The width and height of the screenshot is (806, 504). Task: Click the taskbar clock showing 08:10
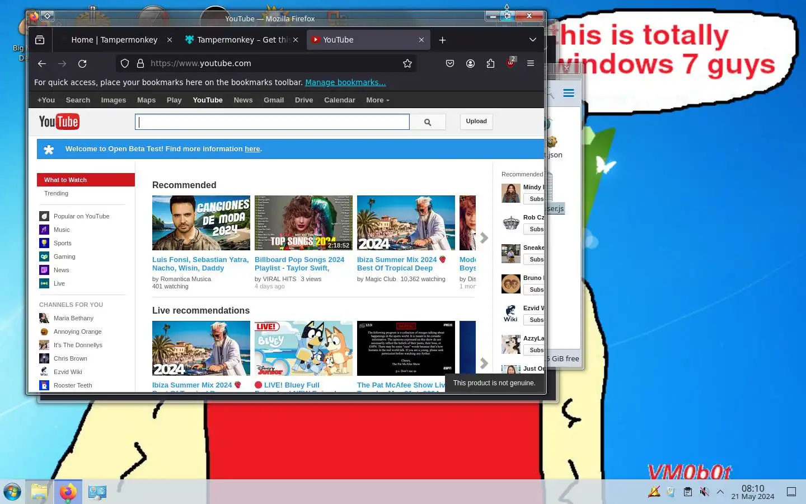pyautogui.click(x=752, y=492)
